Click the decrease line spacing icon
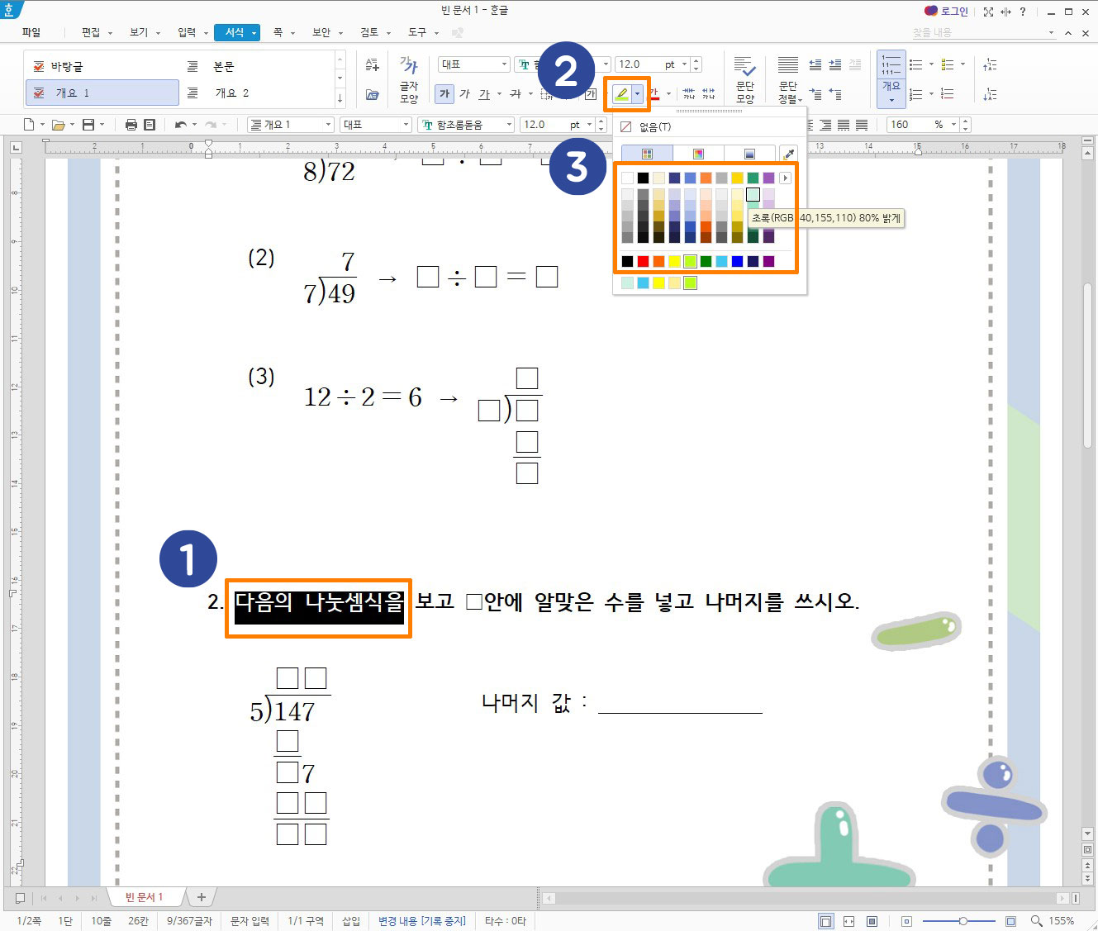The width and height of the screenshot is (1098, 931). (x=991, y=94)
